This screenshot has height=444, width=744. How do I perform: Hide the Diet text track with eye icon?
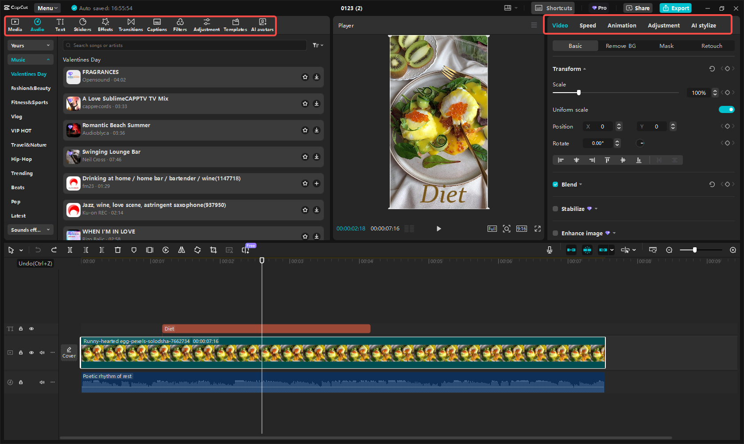31,329
